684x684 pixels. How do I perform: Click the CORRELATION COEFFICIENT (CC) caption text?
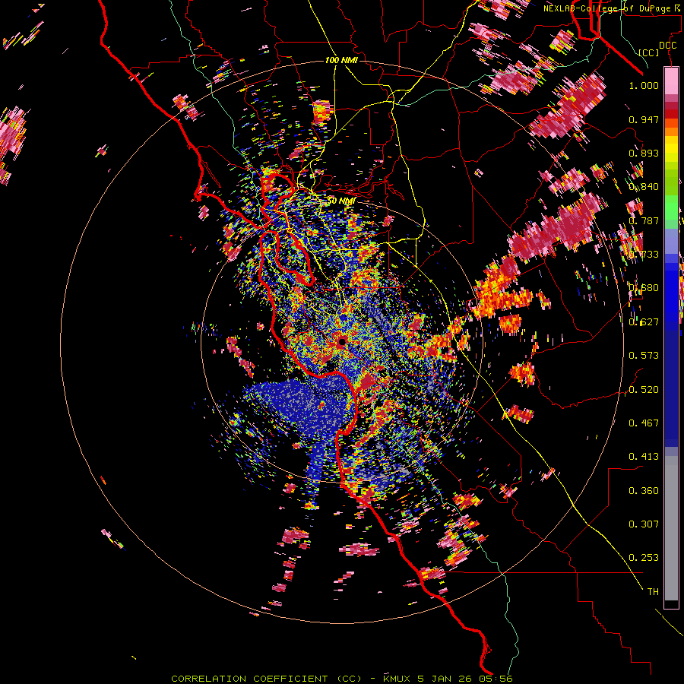point(266,679)
